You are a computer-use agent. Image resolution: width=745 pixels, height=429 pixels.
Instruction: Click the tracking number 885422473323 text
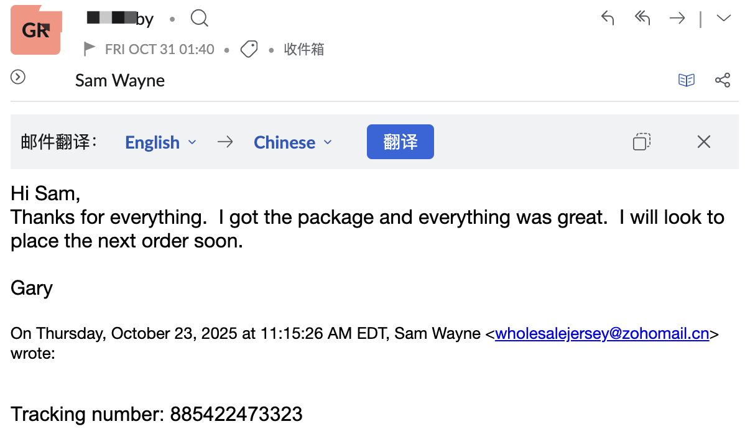(236, 414)
